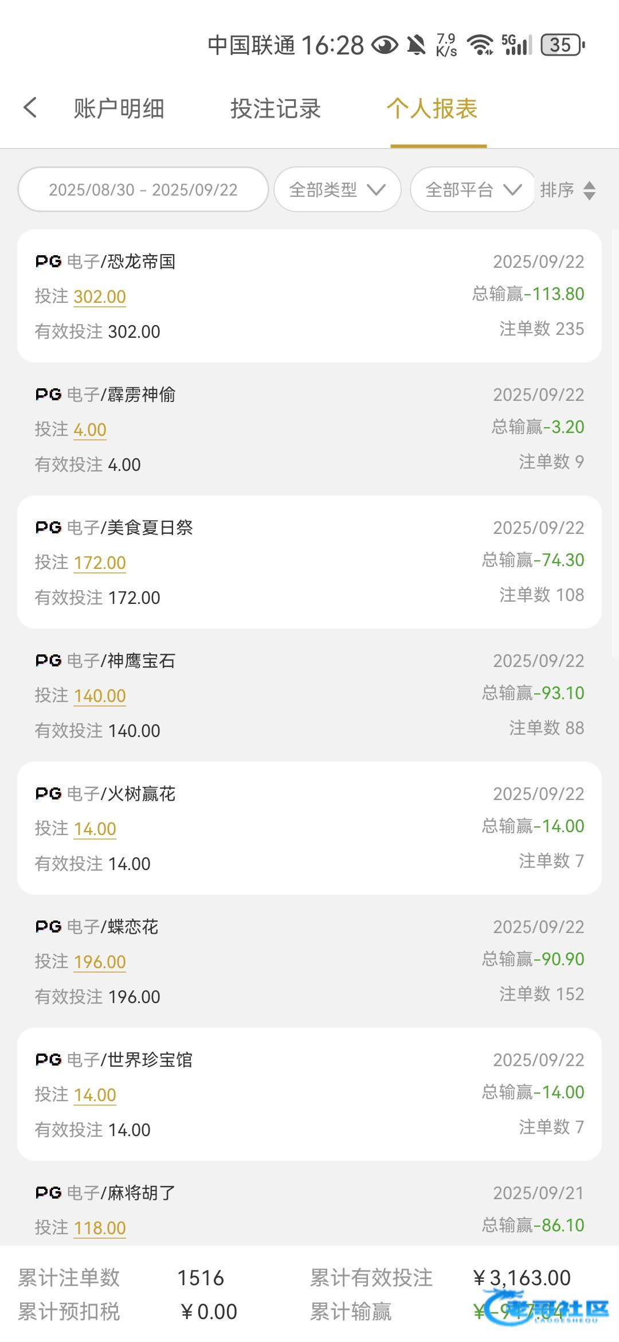Select the 神鹰宝石 report row
The image size is (619, 1342).
[x=309, y=695]
